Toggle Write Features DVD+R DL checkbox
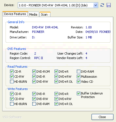 [56, 104]
